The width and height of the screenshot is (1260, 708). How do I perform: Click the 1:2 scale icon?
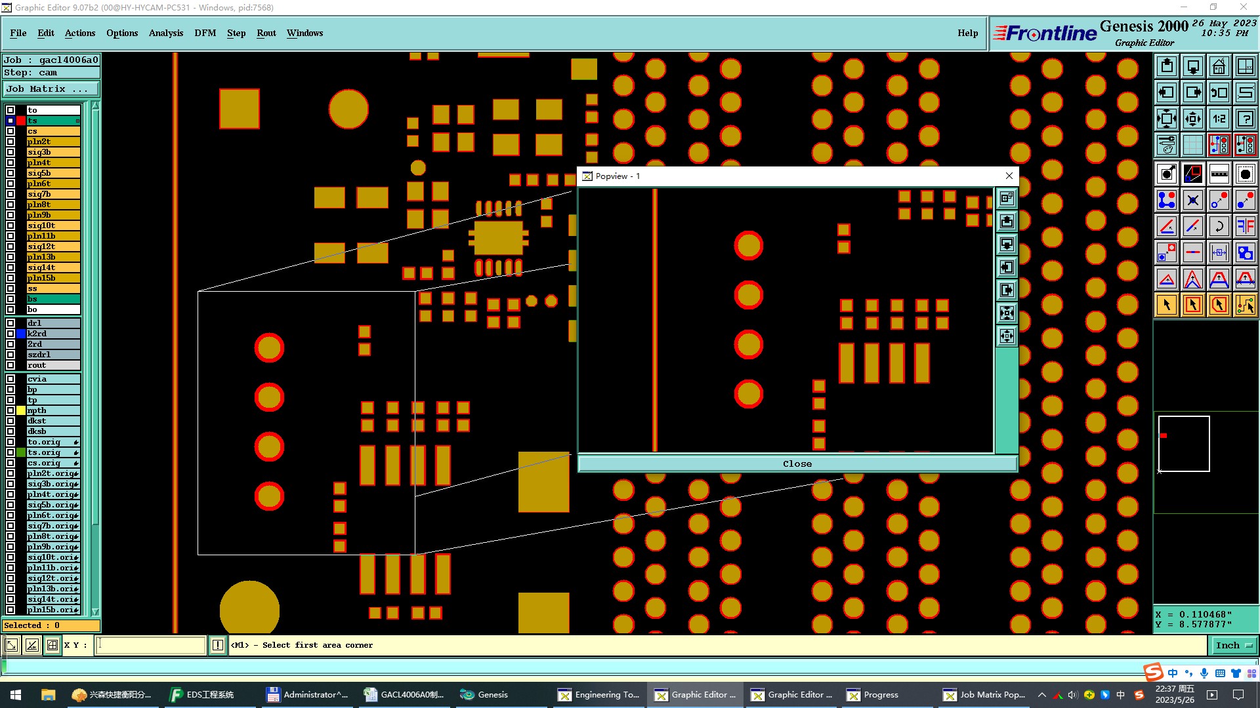(x=1219, y=119)
